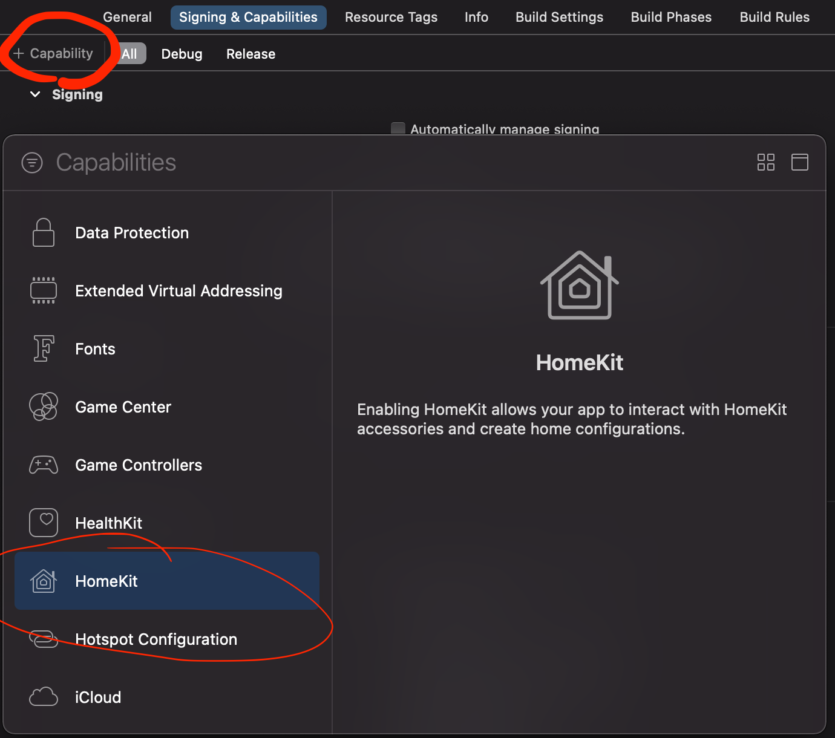Switch to the Resource Tags tab
The height and width of the screenshot is (738, 835).
click(x=391, y=17)
